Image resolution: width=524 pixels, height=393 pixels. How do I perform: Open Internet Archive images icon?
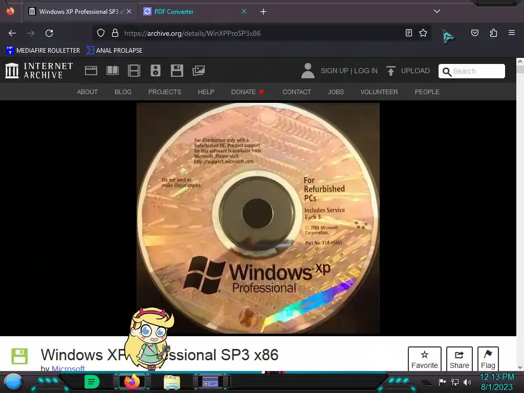(x=199, y=71)
